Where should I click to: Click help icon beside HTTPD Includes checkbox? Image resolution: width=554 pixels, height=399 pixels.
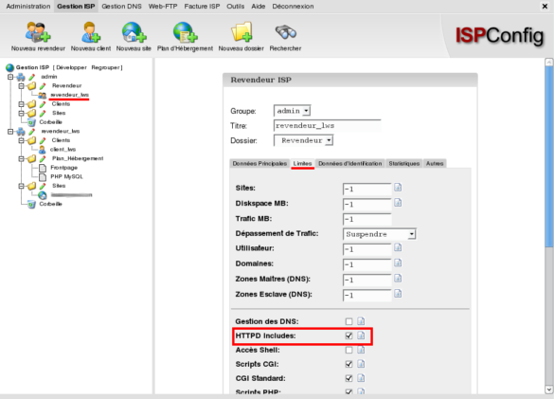[x=361, y=336]
